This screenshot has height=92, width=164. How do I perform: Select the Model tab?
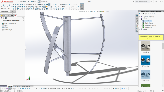[10, 86]
